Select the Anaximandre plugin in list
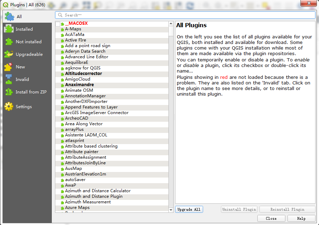Screen dimensions: 319x225 pos(79,85)
